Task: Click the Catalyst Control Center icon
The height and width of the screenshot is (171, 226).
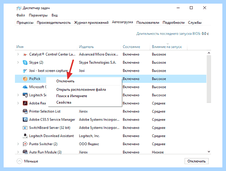Action: coord(25,55)
